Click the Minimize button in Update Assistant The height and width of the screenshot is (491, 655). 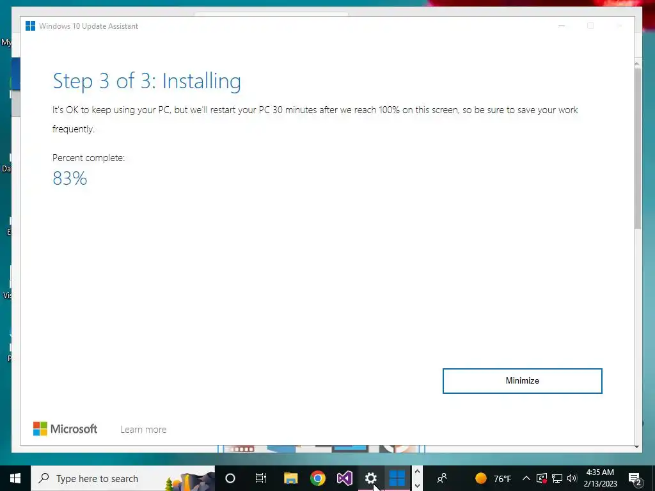522,381
